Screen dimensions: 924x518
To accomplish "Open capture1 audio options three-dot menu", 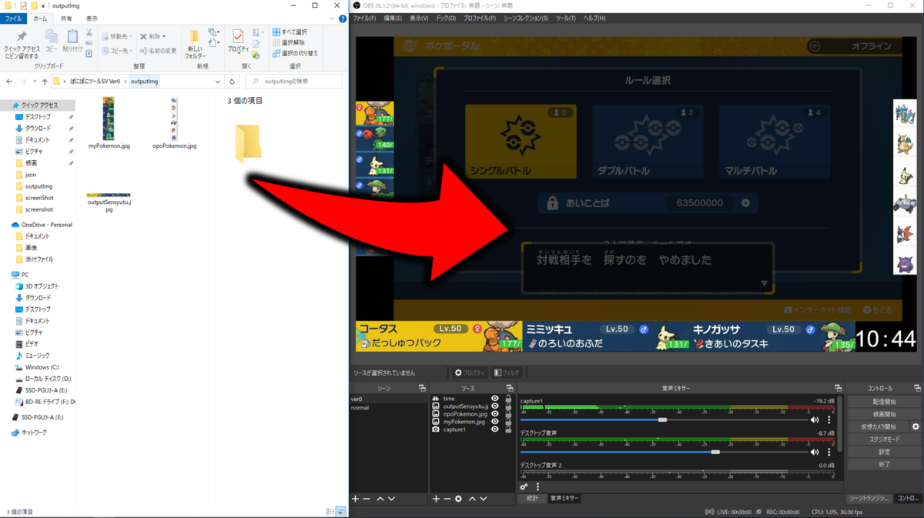I will point(829,420).
